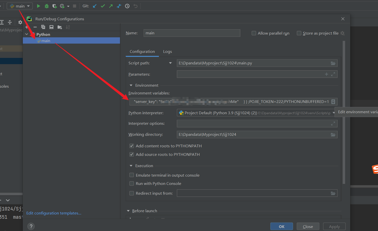Open environment variables editor via the list icon
The height and width of the screenshot is (231, 378).
point(333,101)
